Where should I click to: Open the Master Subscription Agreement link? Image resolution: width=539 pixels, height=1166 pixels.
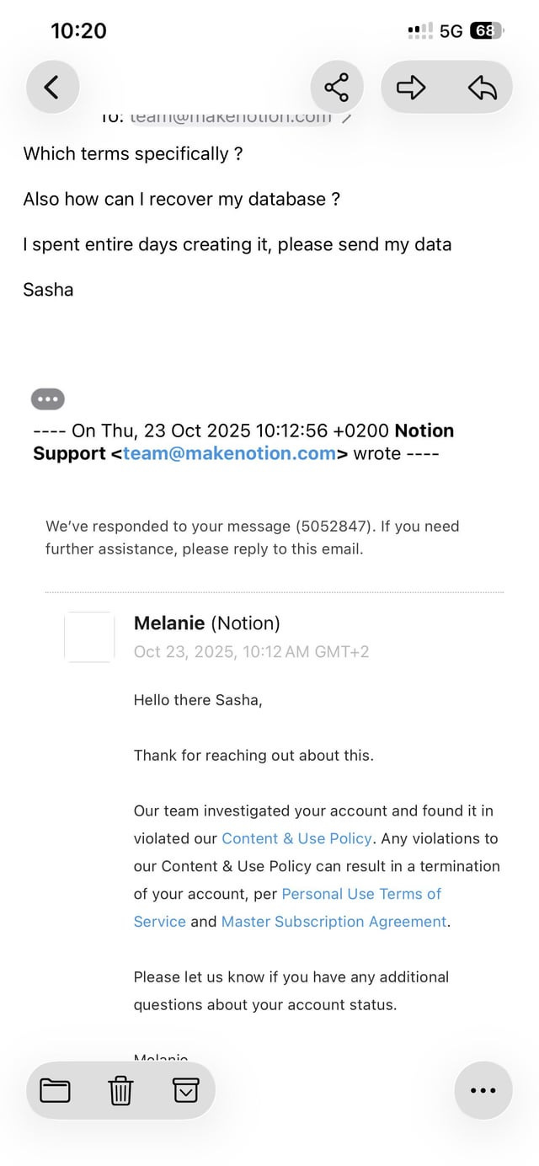(x=333, y=922)
